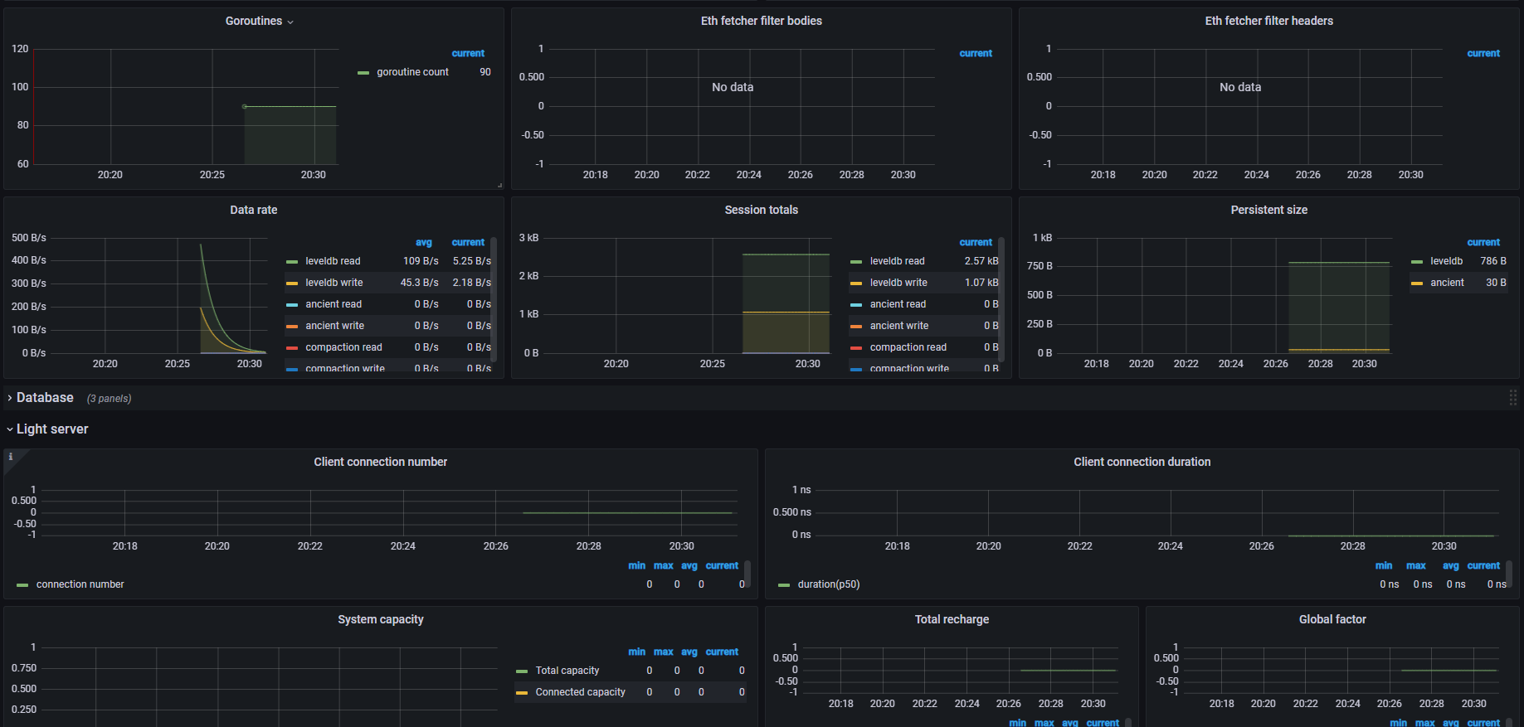Image resolution: width=1524 pixels, height=727 pixels.
Task: Sort System capacity legend by avg column
Action: [689, 652]
